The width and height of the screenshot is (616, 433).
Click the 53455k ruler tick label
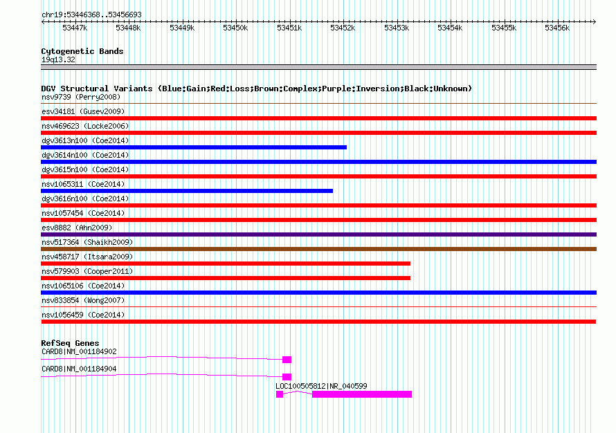coord(504,28)
